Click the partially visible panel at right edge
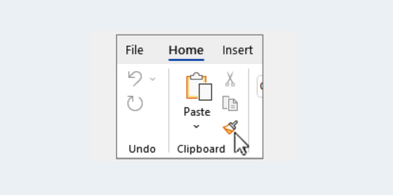The image size is (393, 195). click(x=261, y=86)
